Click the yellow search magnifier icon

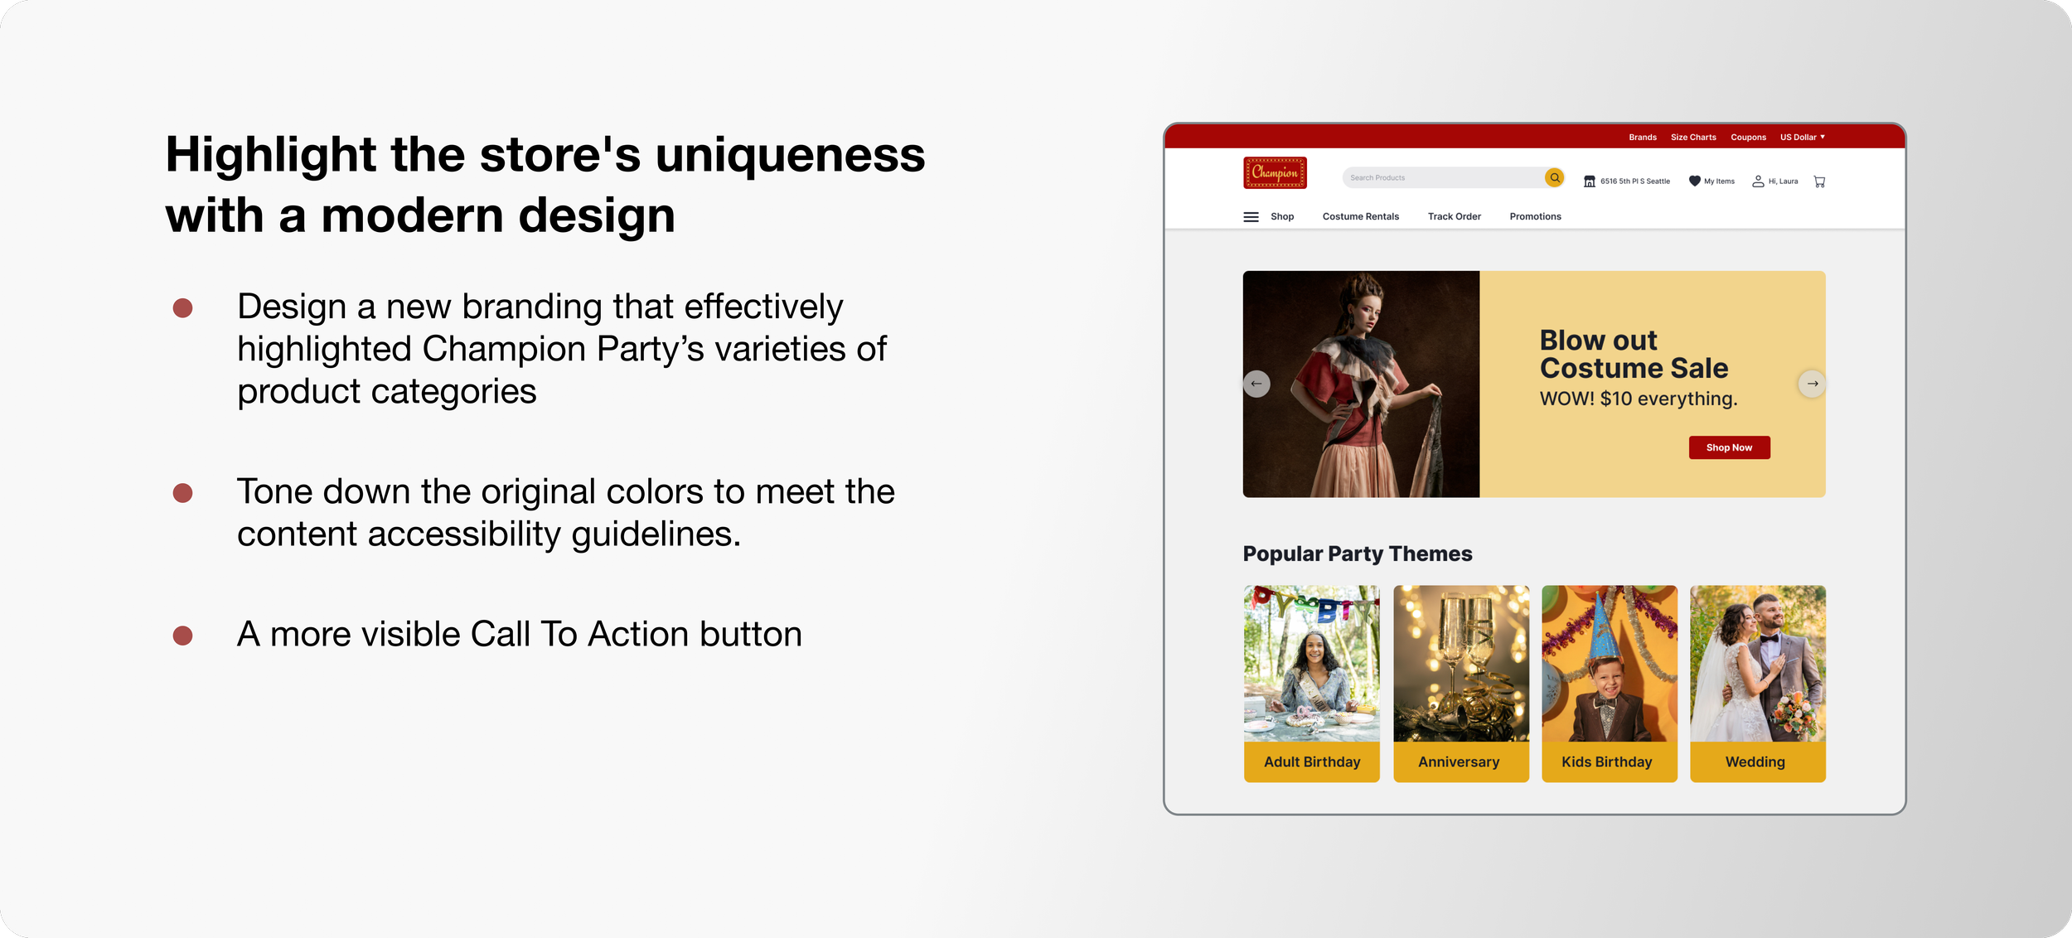tap(1554, 177)
